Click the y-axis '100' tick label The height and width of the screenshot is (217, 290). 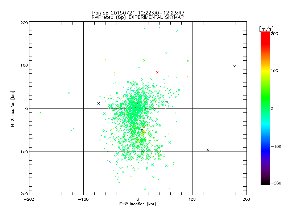point(24,65)
